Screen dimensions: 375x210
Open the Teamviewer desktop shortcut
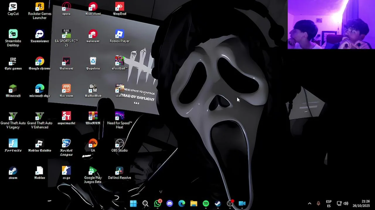40,36
